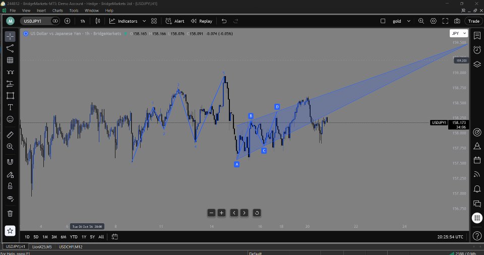
Task: Open the Trade panel button
Action: tap(474, 21)
